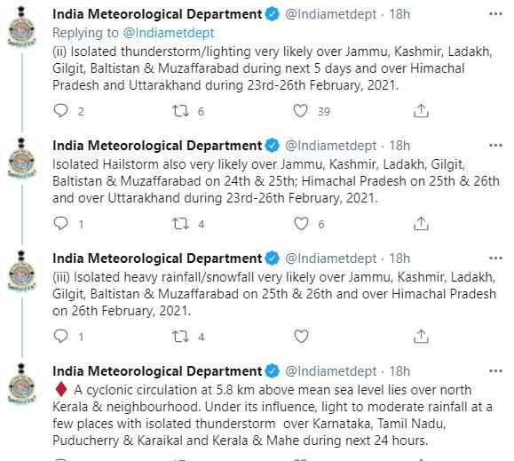Image resolution: width=514 pixels, height=461 pixels.
Task: Open the @Indiametdept link after Replying to
Action: click(x=169, y=33)
